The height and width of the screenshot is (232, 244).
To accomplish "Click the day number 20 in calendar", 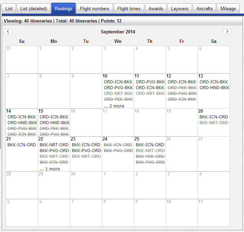I will tap(201, 111).
